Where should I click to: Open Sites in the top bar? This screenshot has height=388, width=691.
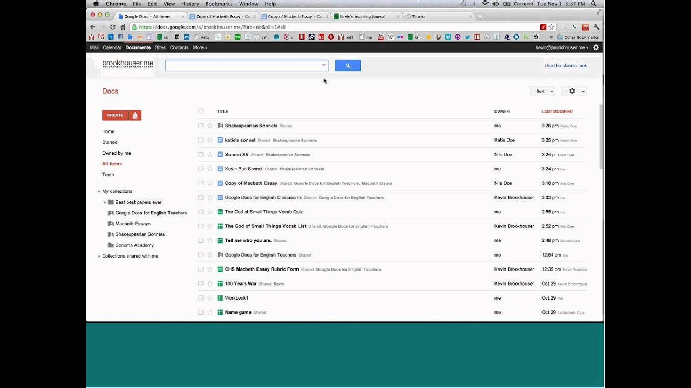[160, 47]
